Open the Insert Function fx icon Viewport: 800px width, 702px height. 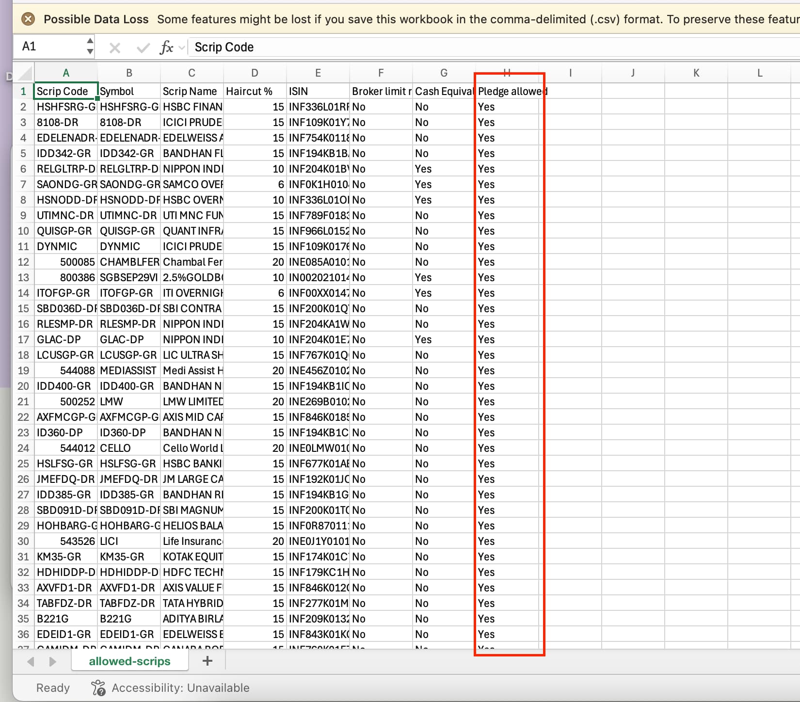(x=166, y=48)
